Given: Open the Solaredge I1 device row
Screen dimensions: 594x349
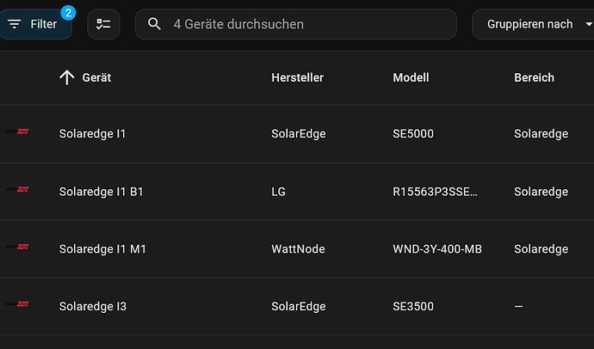Looking at the screenshot, I should pyautogui.click(x=297, y=134).
